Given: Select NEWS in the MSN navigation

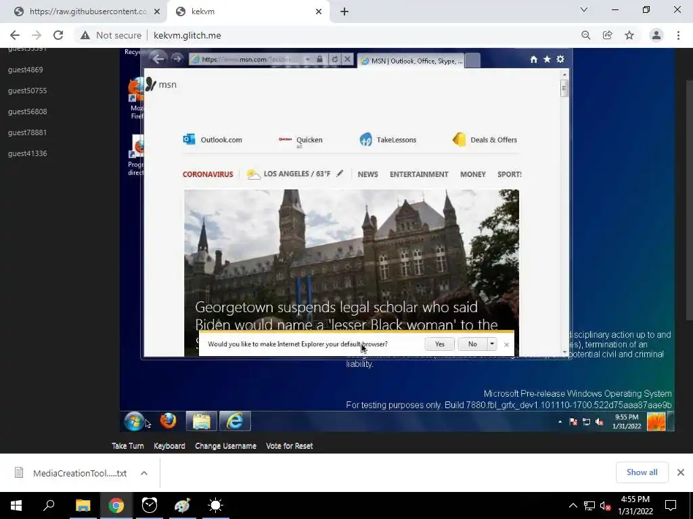Looking at the screenshot, I should pos(367,174).
